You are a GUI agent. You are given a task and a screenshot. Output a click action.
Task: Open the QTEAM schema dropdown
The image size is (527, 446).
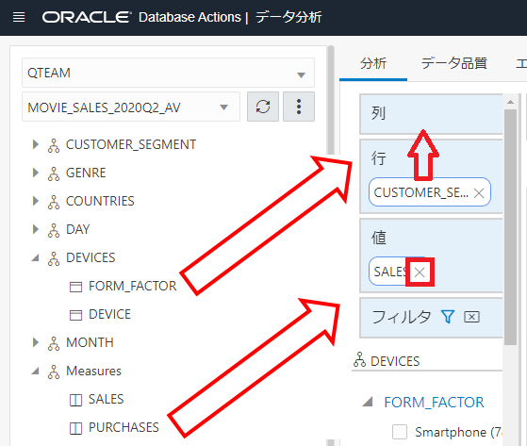click(x=168, y=73)
